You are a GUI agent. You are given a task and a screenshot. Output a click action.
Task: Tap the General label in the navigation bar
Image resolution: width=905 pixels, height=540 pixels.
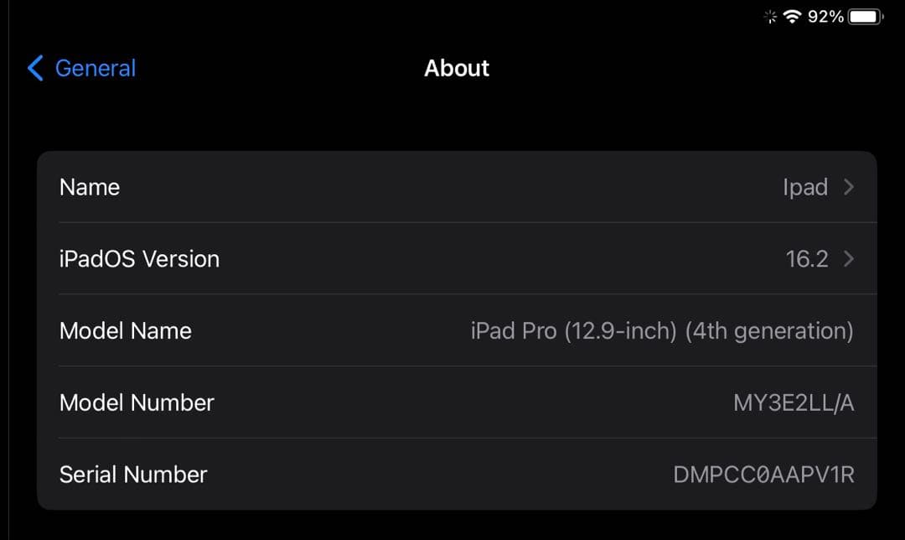click(x=95, y=68)
